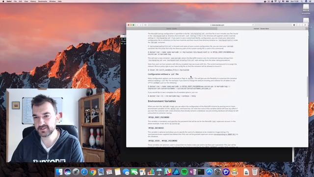
Task: Click the Environment Variables heading
Action: click(162, 101)
